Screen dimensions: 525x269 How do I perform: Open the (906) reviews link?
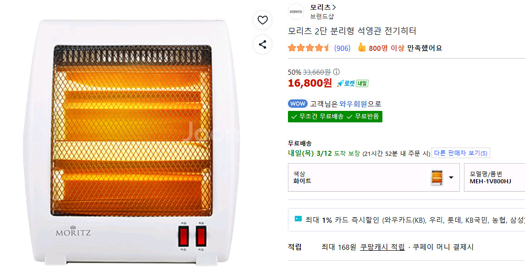coord(342,48)
